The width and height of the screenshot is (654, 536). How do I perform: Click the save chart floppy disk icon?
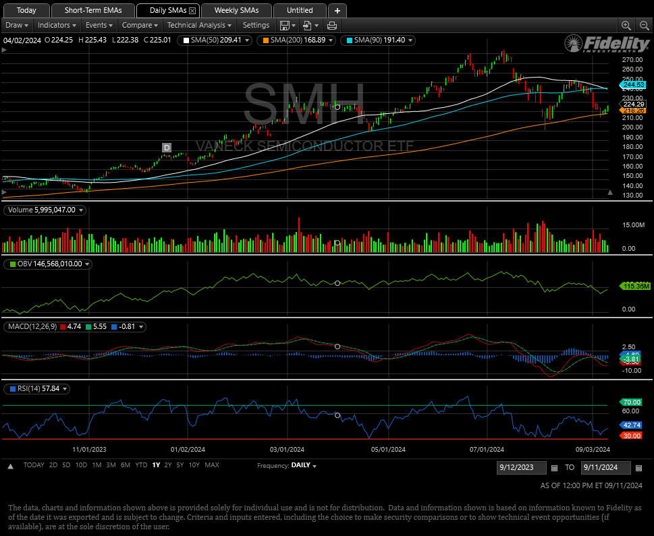click(x=285, y=26)
